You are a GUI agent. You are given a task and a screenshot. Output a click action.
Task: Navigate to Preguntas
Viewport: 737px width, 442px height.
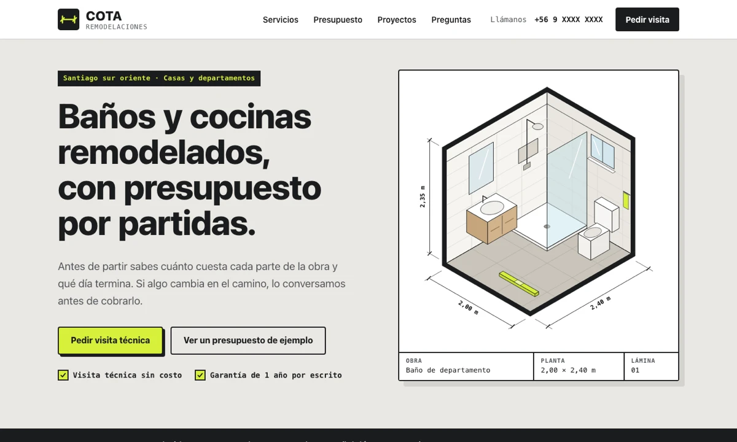click(451, 20)
